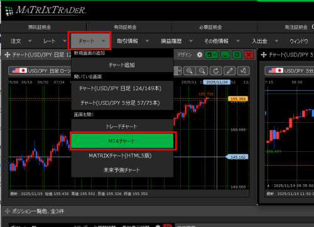Viewport: 314px width, 227px height.
Task: Expand the 損益履歴 menu chevron
Action: [x=191, y=41]
